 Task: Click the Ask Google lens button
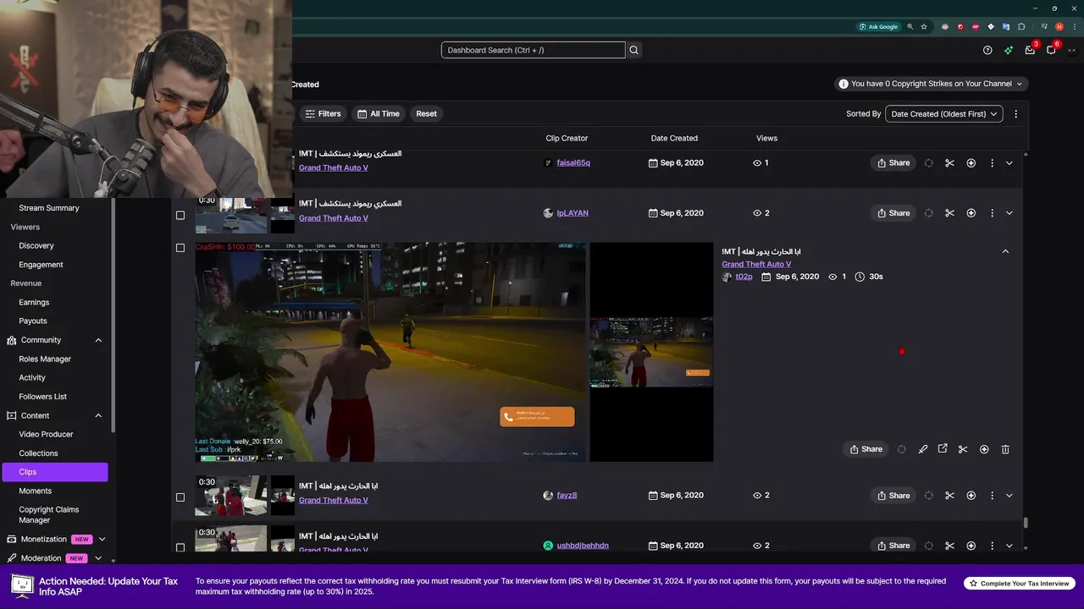pos(878,27)
